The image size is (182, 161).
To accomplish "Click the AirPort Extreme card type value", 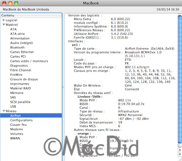I will tap(150, 49).
